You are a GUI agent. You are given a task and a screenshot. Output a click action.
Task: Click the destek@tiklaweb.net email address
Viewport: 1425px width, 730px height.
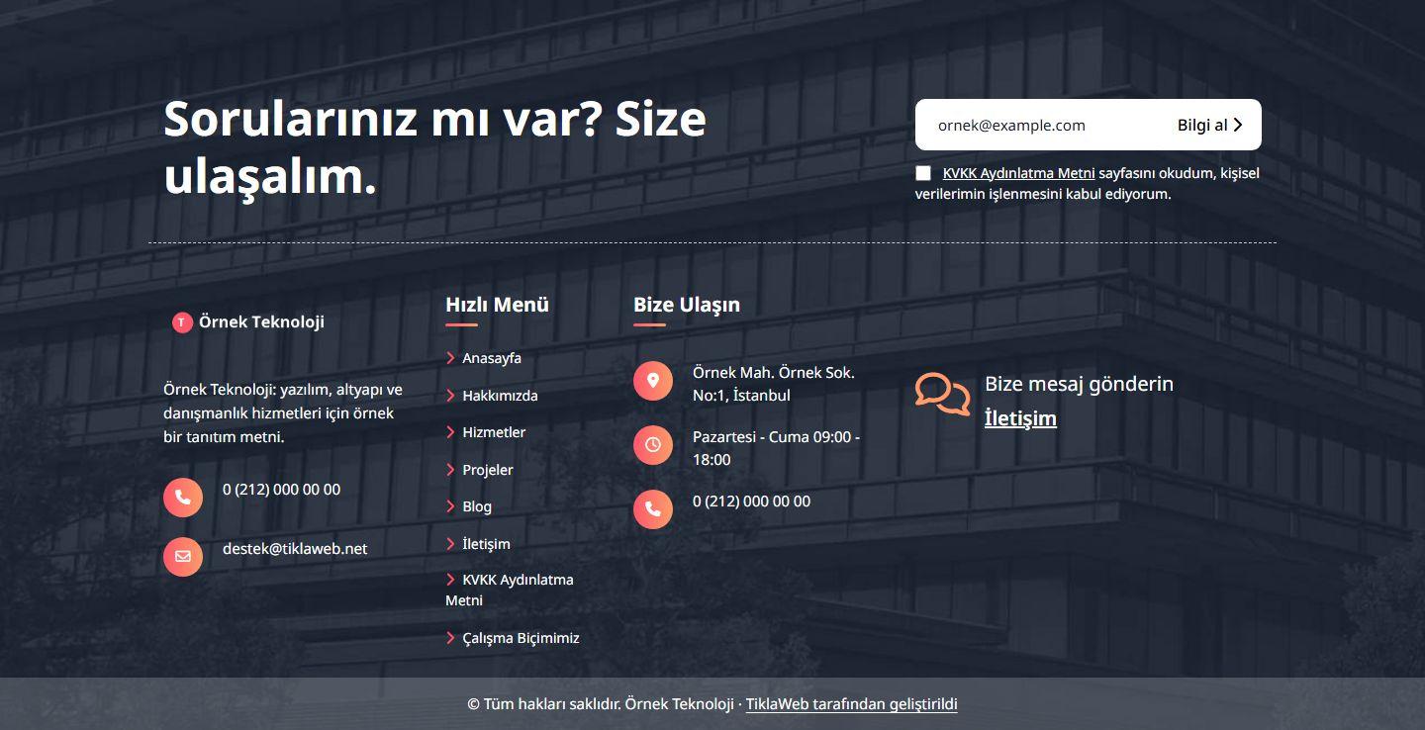pos(295,548)
